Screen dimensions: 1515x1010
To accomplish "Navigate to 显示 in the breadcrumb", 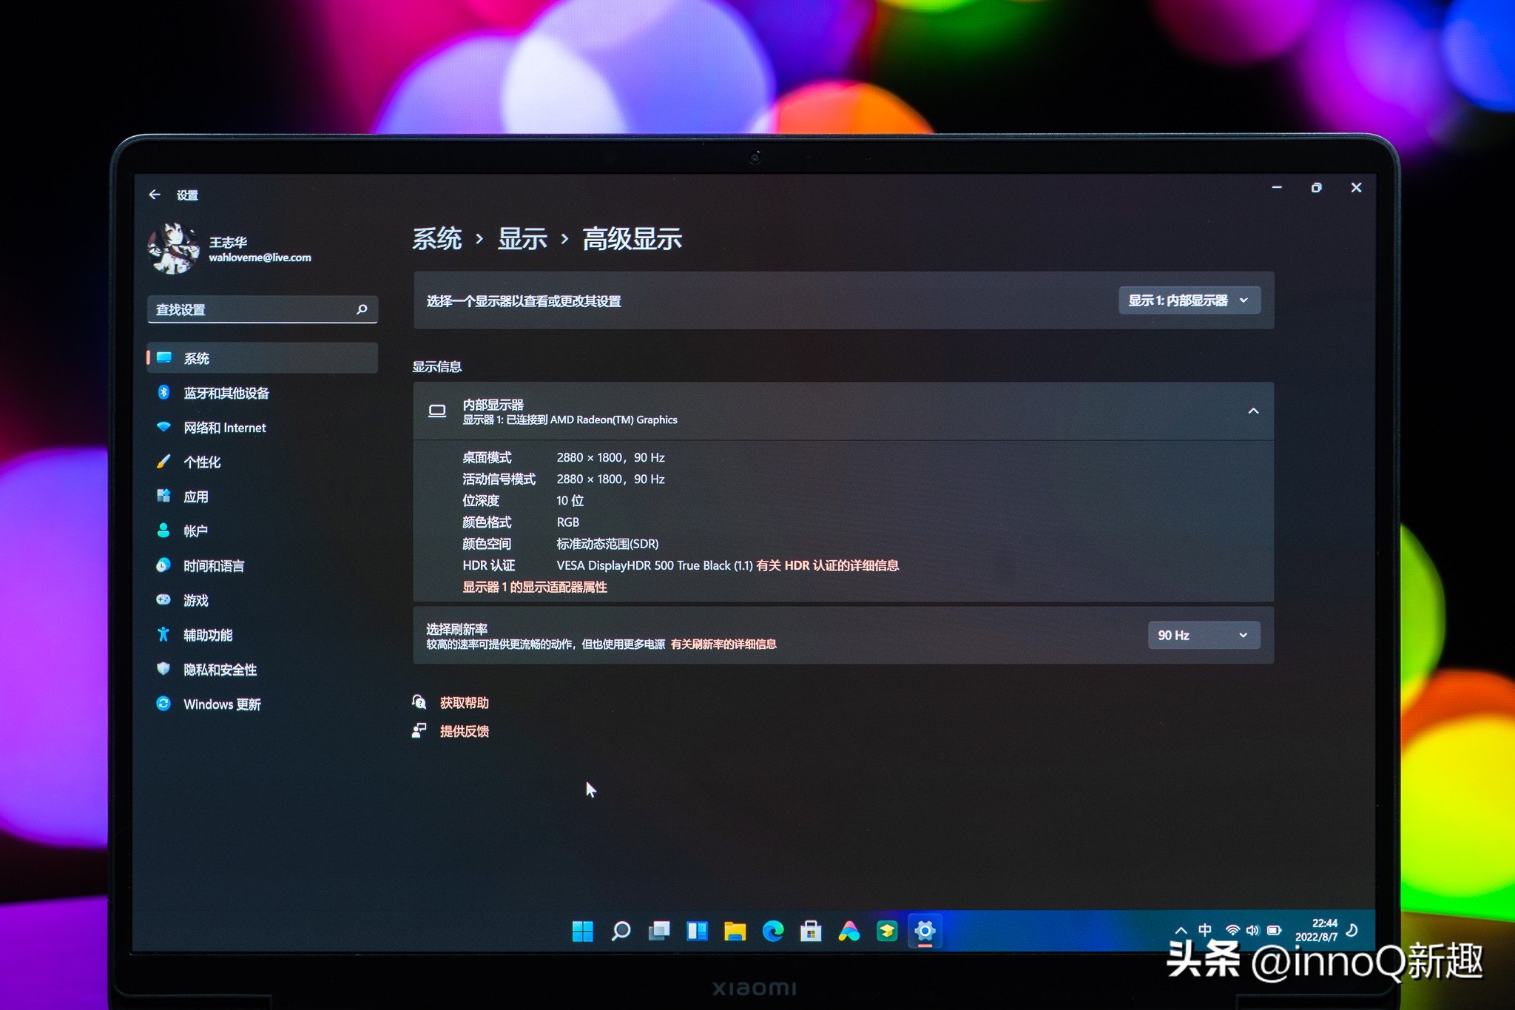I will coord(523,239).
